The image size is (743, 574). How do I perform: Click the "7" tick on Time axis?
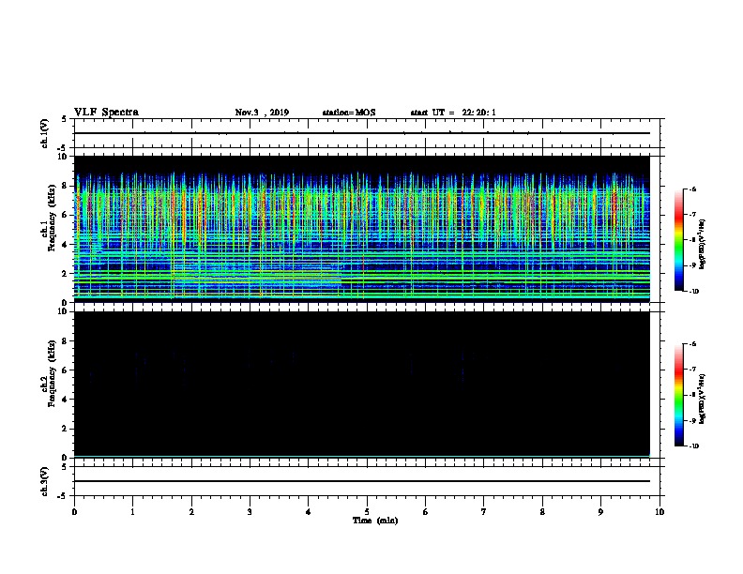tap(484, 512)
